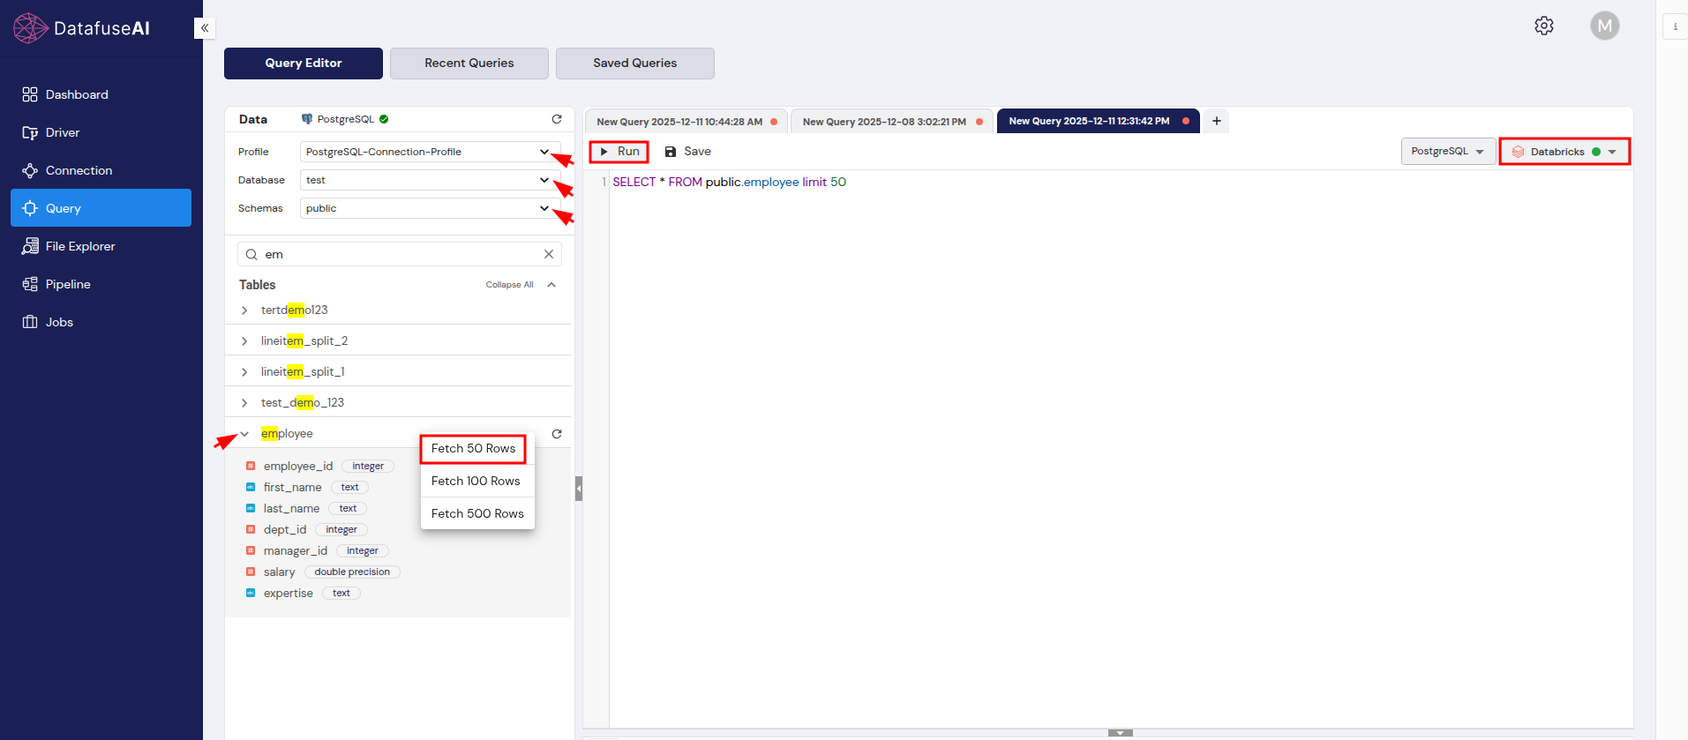This screenshot has width=1688, height=740.
Task: Click Collapse All tables link
Action: tap(509, 285)
